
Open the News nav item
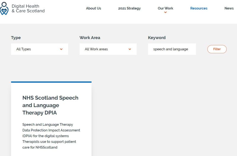tap(229, 8)
